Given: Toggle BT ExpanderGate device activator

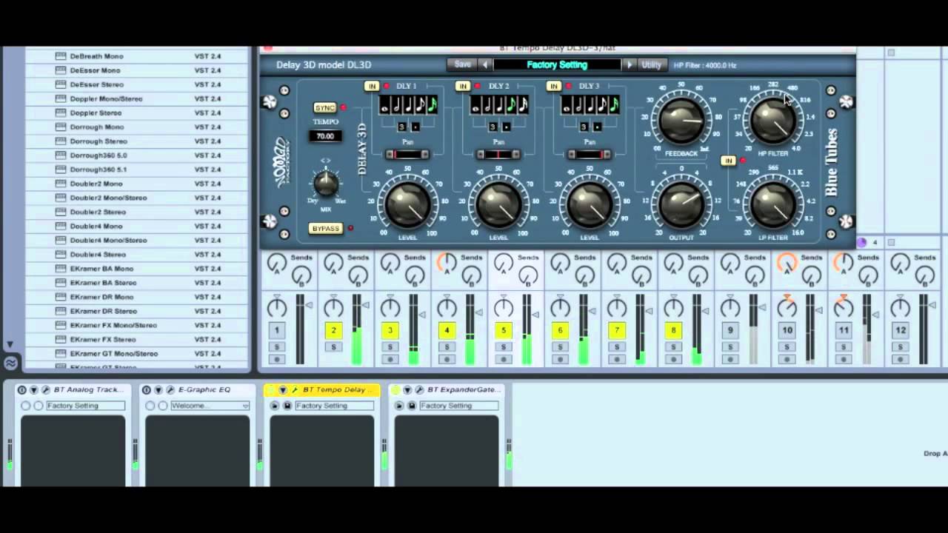Looking at the screenshot, I should [395, 390].
